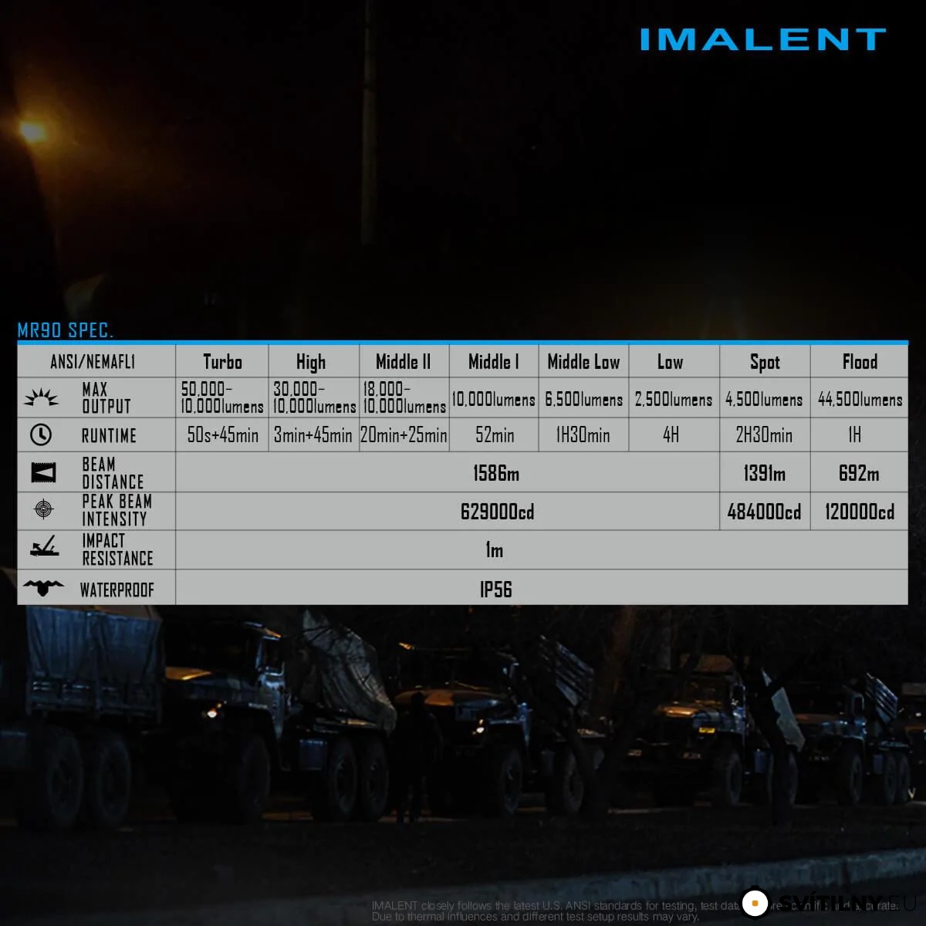Click the impact resistance icon
This screenshot has height=926, width=926.
(x=44, y=548)
